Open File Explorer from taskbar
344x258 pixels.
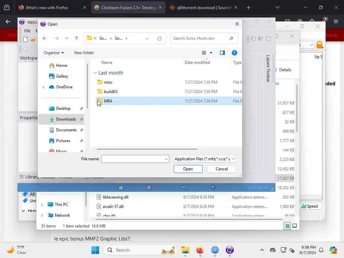coord(185,250)
